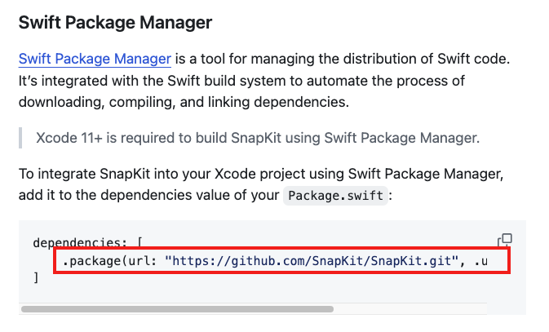Click the "downloading, compiling, and linking" line
Screen dimensions: 549x332
coord(184,102)
